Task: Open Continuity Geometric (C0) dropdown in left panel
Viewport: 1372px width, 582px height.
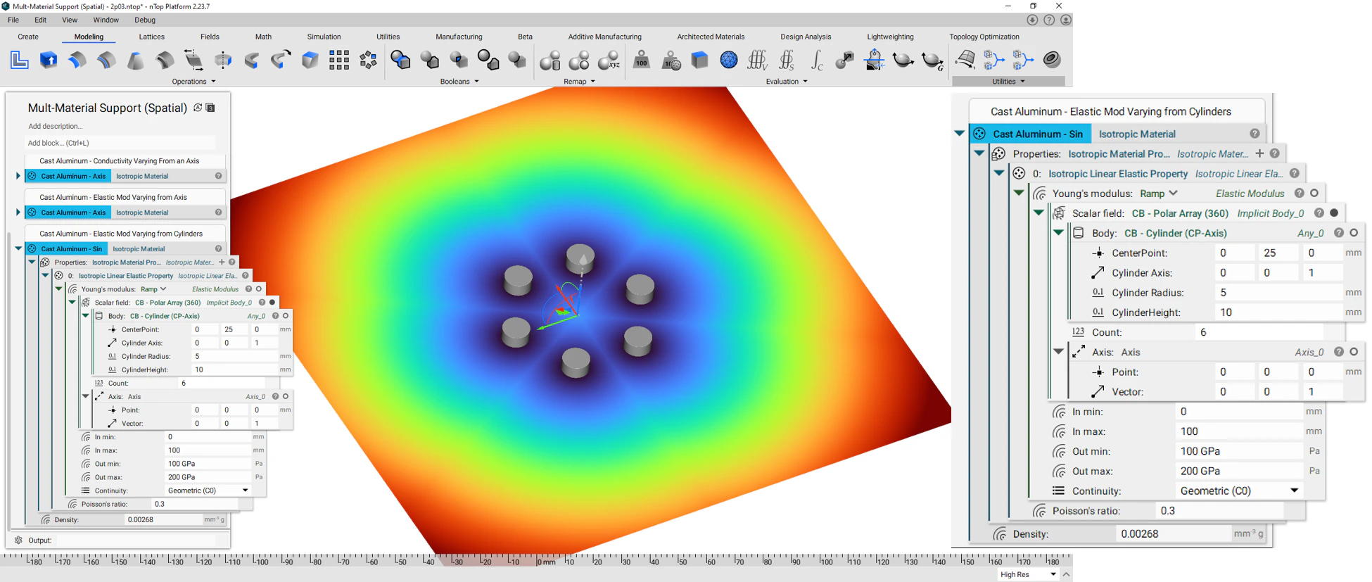Action: tap(208, 491)
